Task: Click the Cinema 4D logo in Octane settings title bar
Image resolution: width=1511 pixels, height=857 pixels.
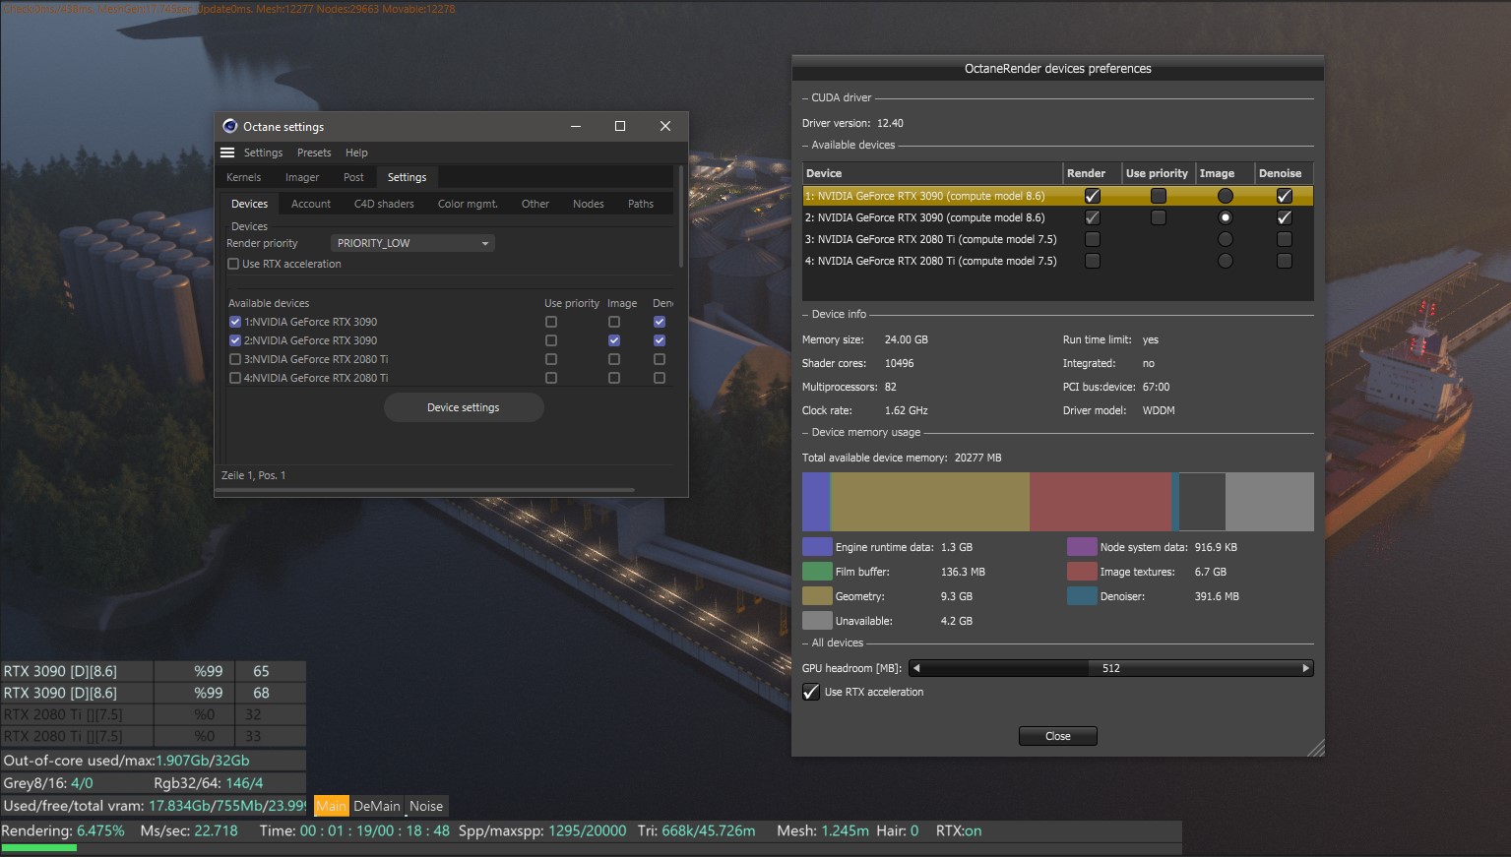Action: pos(230,126)
